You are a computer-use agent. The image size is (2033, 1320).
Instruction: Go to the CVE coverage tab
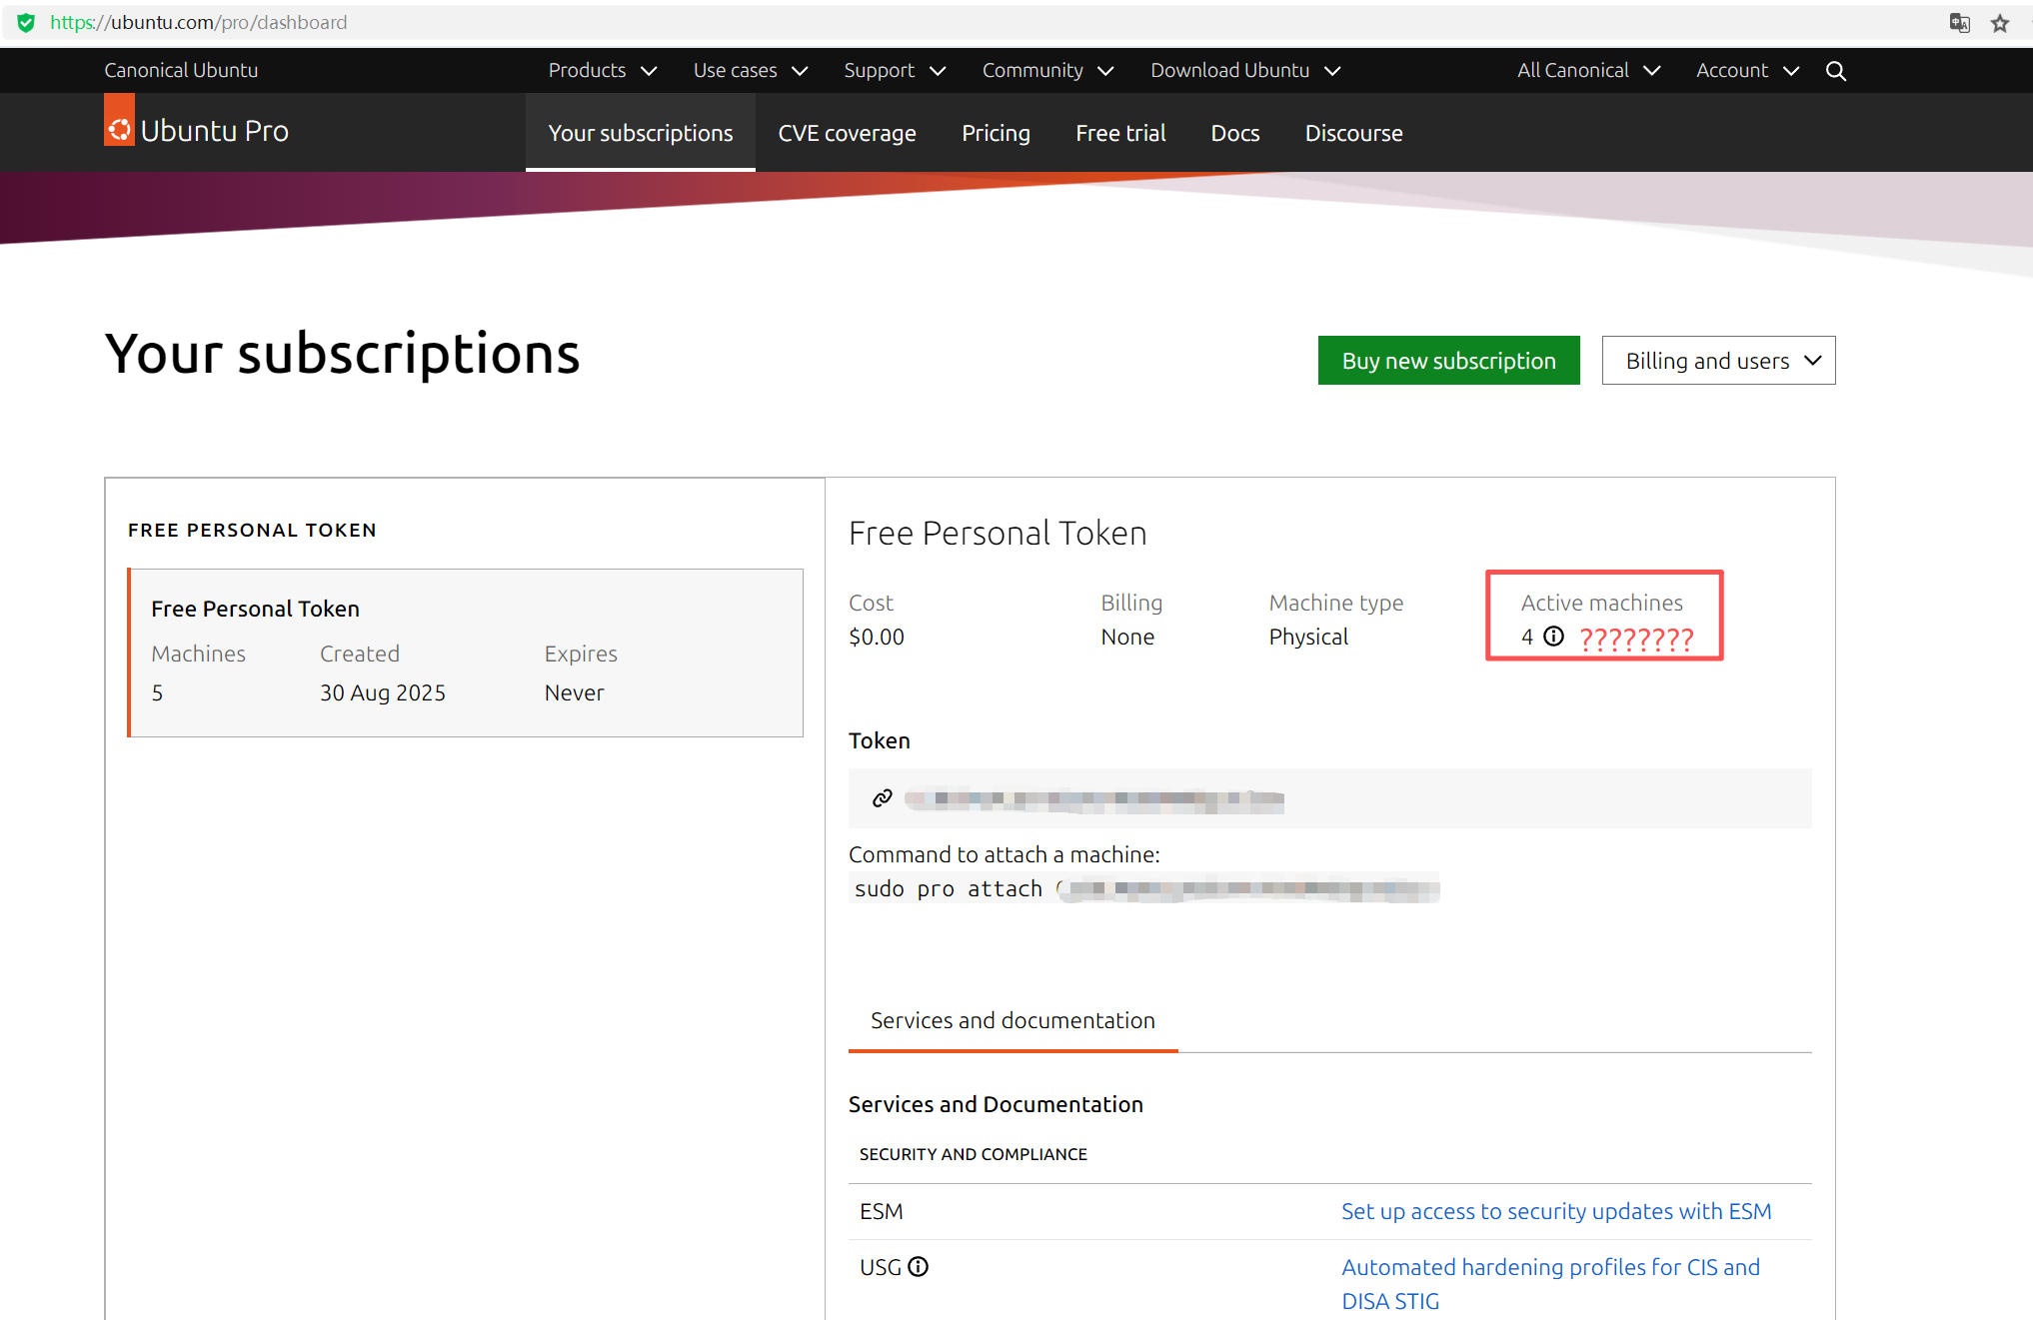847,133
